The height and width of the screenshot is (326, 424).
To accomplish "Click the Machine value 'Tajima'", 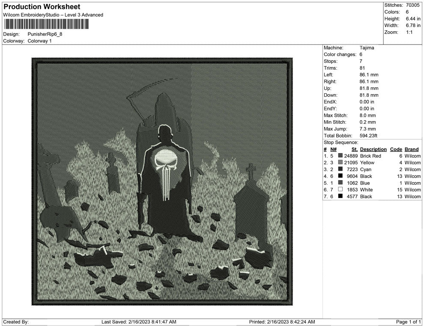I will tap(367, 48).
